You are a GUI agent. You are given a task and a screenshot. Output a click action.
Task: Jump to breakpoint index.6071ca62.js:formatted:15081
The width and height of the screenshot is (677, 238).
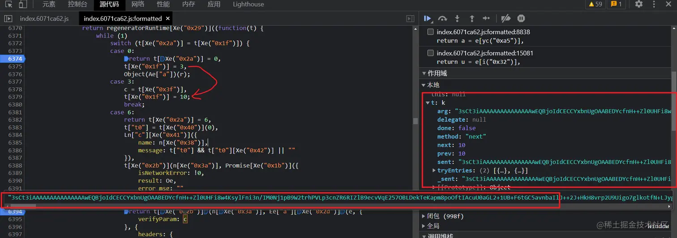click(x=485, y=53)
